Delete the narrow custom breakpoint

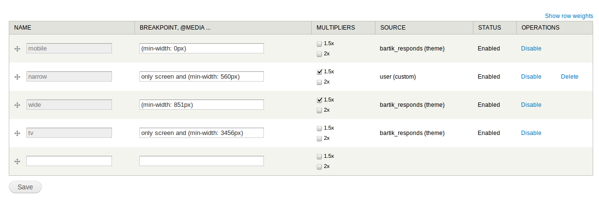click(x=569, y=77)
